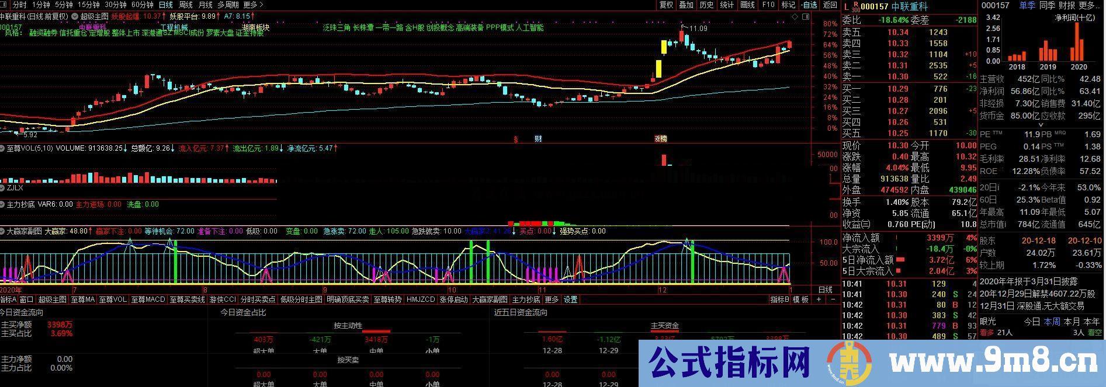This screenshot has width=1106, height=387.
Task: Switch to 60分钟 period
Action: 143,5
